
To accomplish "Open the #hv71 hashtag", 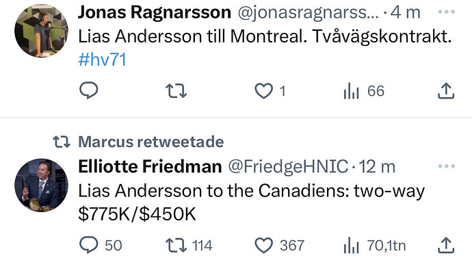I will click(x=102, y=60).
